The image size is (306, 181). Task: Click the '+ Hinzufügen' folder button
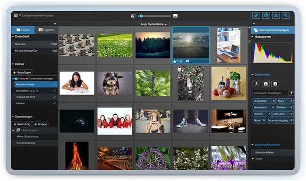(22, 72)
